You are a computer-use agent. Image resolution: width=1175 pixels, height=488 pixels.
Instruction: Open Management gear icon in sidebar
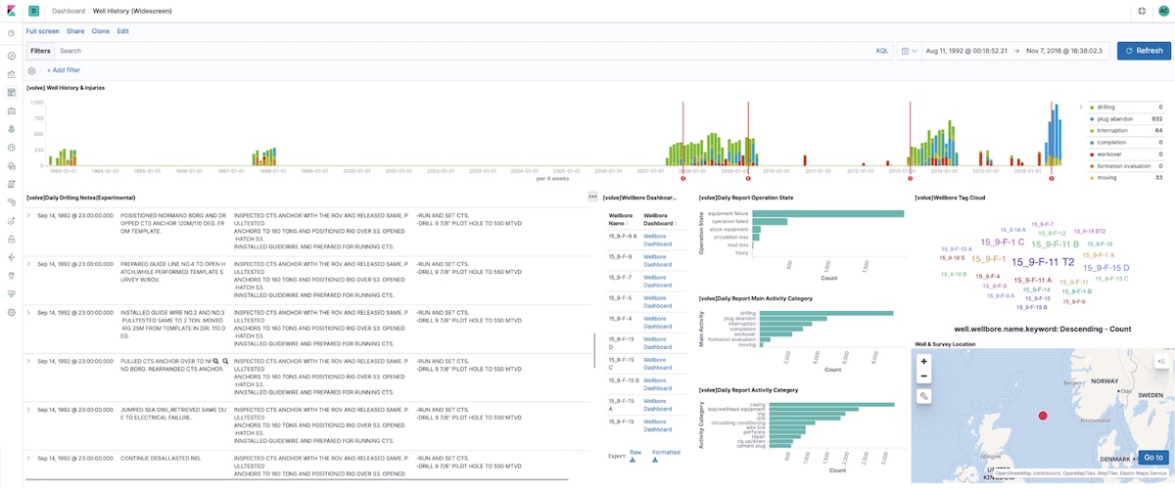point(11,312)
